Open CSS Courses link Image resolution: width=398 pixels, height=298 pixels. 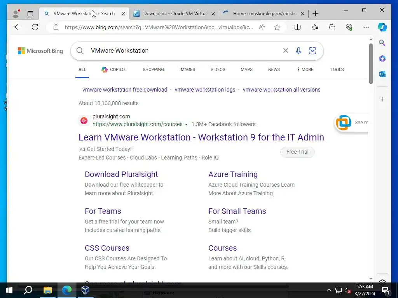[107, 248]
